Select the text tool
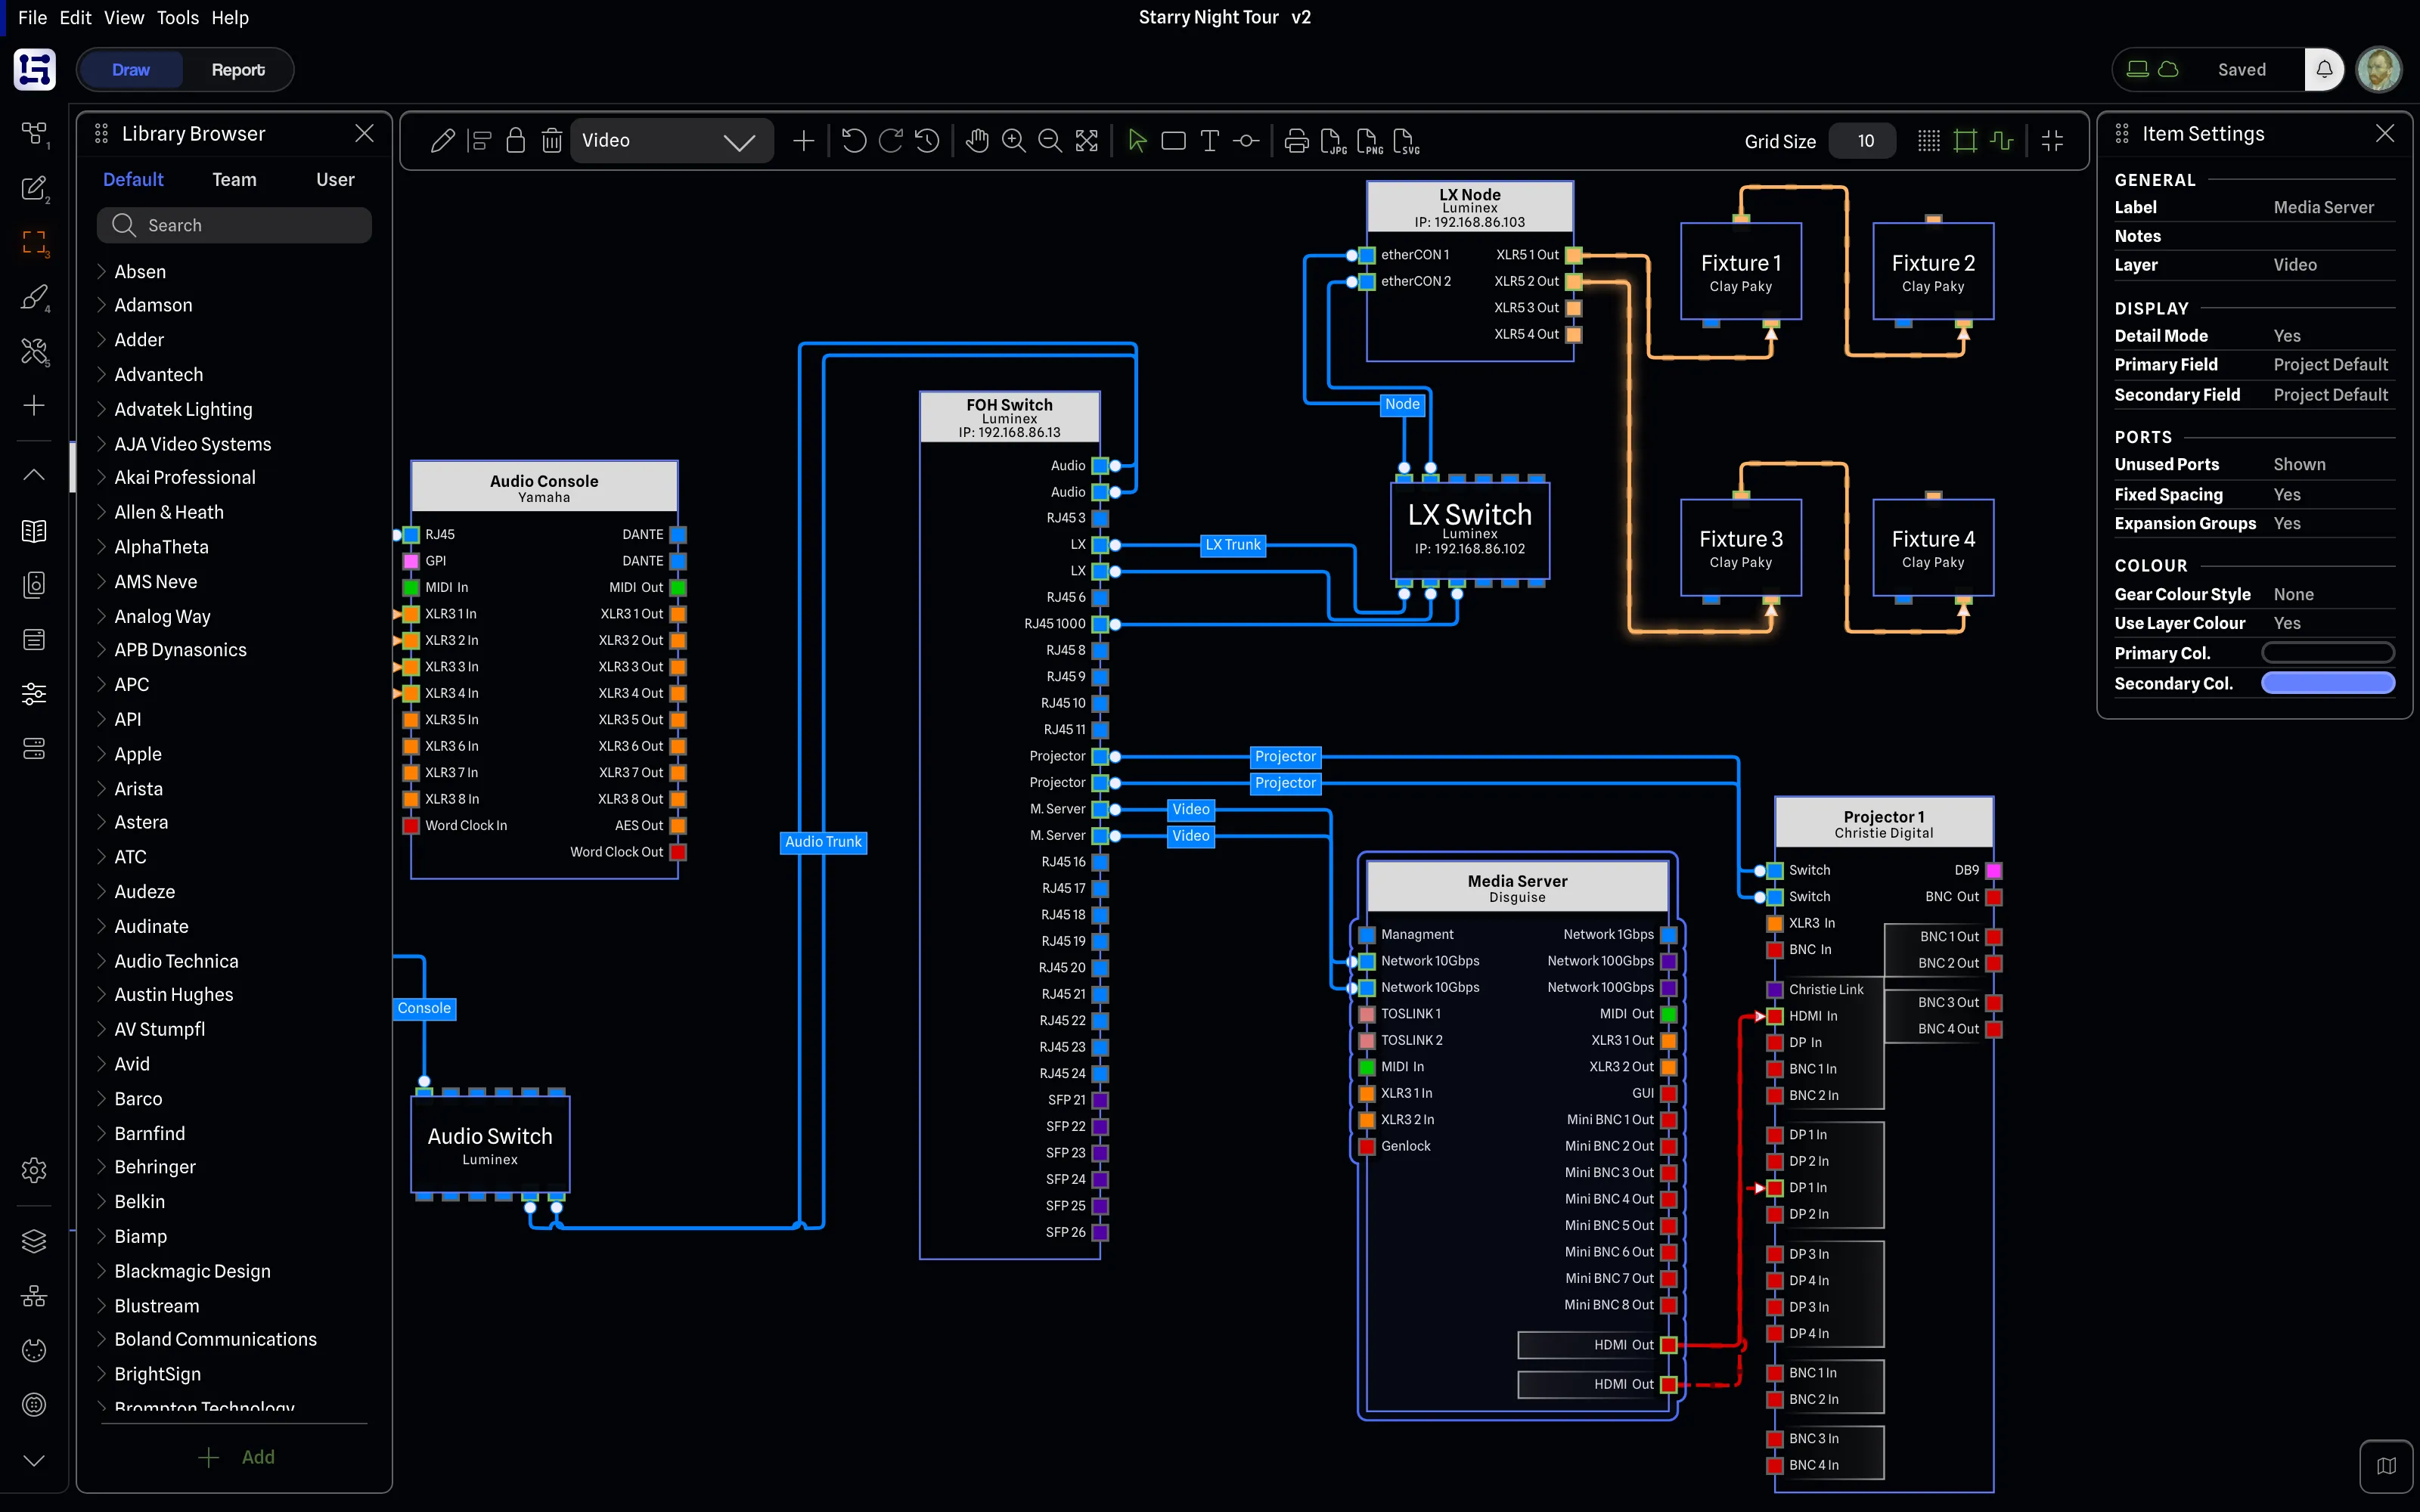Viewport: 2420px width, 1512px height. 1209,141
